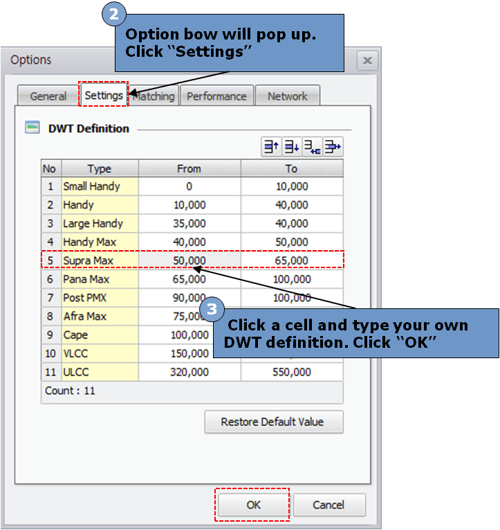Select the Pana Max type cell

coord(100,279)
